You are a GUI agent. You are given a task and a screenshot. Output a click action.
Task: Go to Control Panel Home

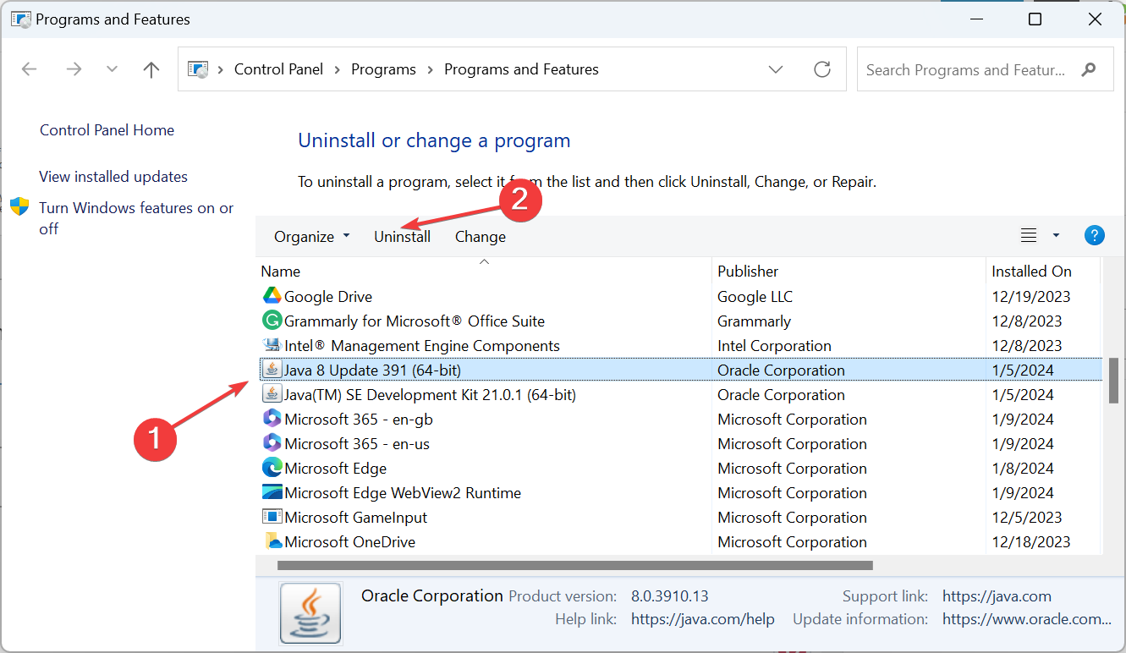click(x=107, y=130)
